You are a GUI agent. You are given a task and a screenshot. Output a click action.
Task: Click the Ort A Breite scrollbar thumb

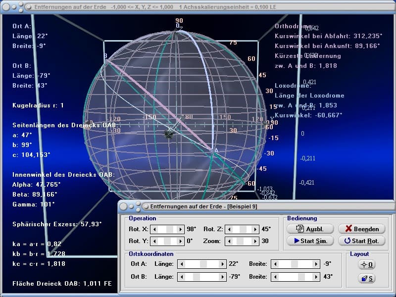coord(294,264)
